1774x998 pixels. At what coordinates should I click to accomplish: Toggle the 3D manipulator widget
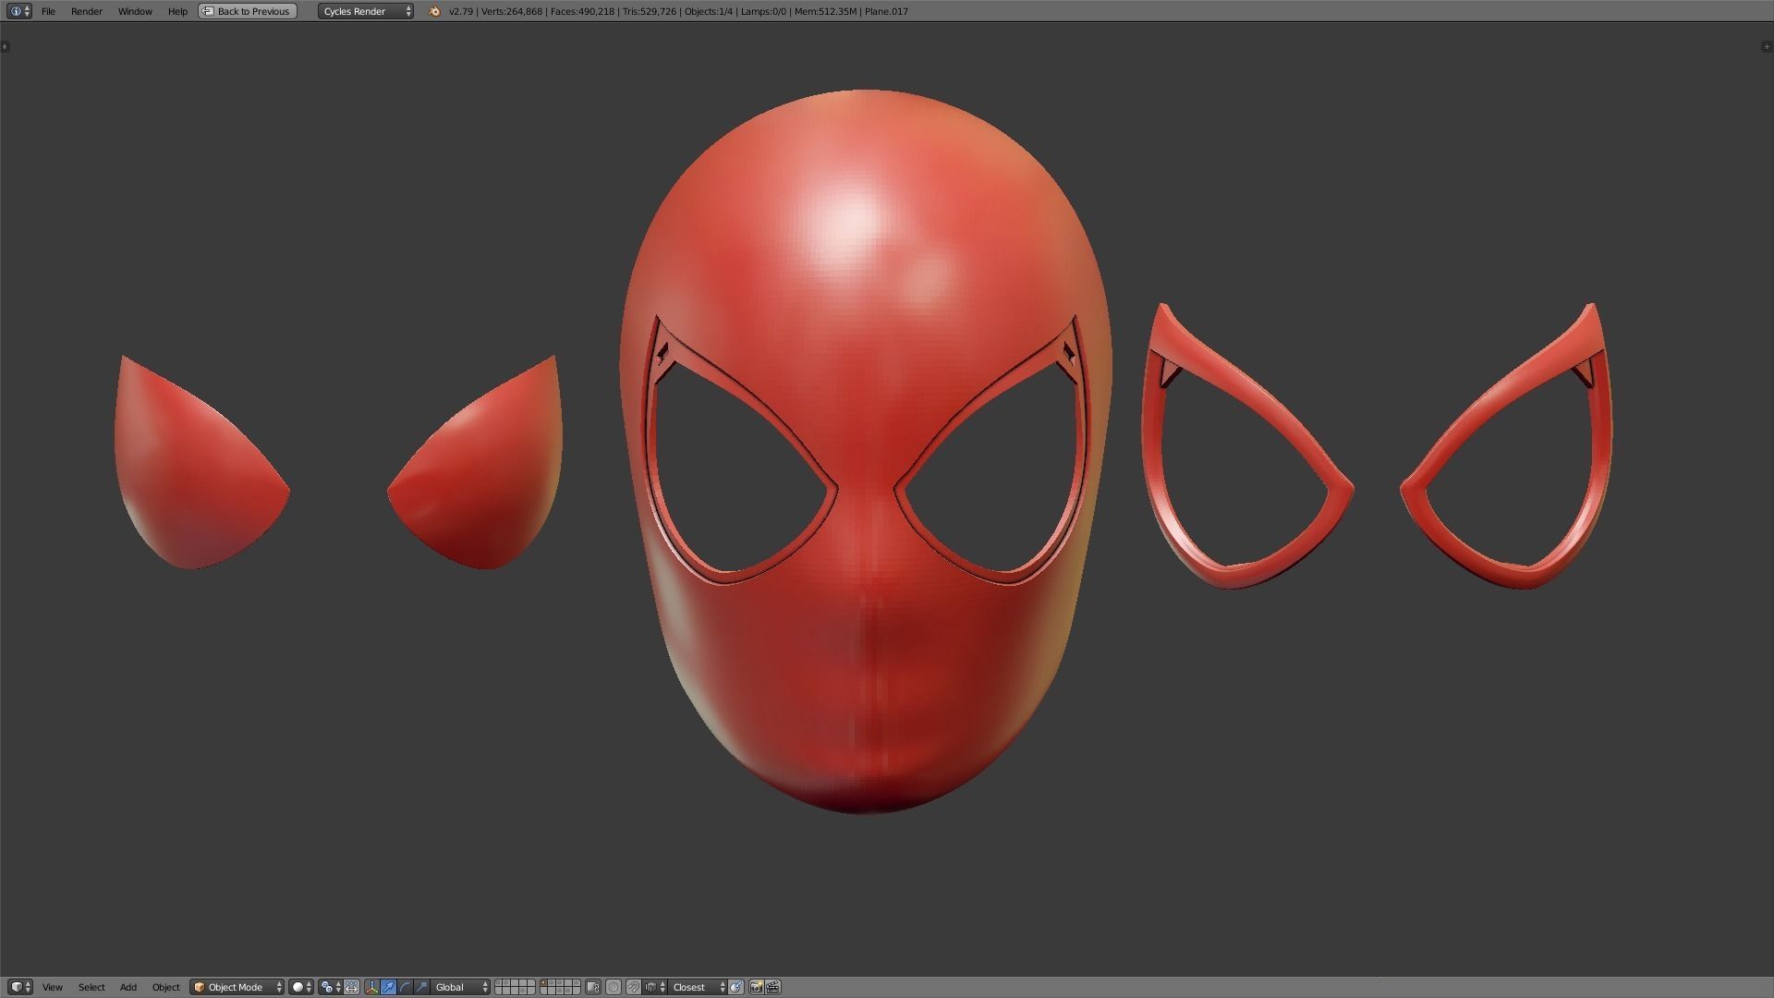372,987
